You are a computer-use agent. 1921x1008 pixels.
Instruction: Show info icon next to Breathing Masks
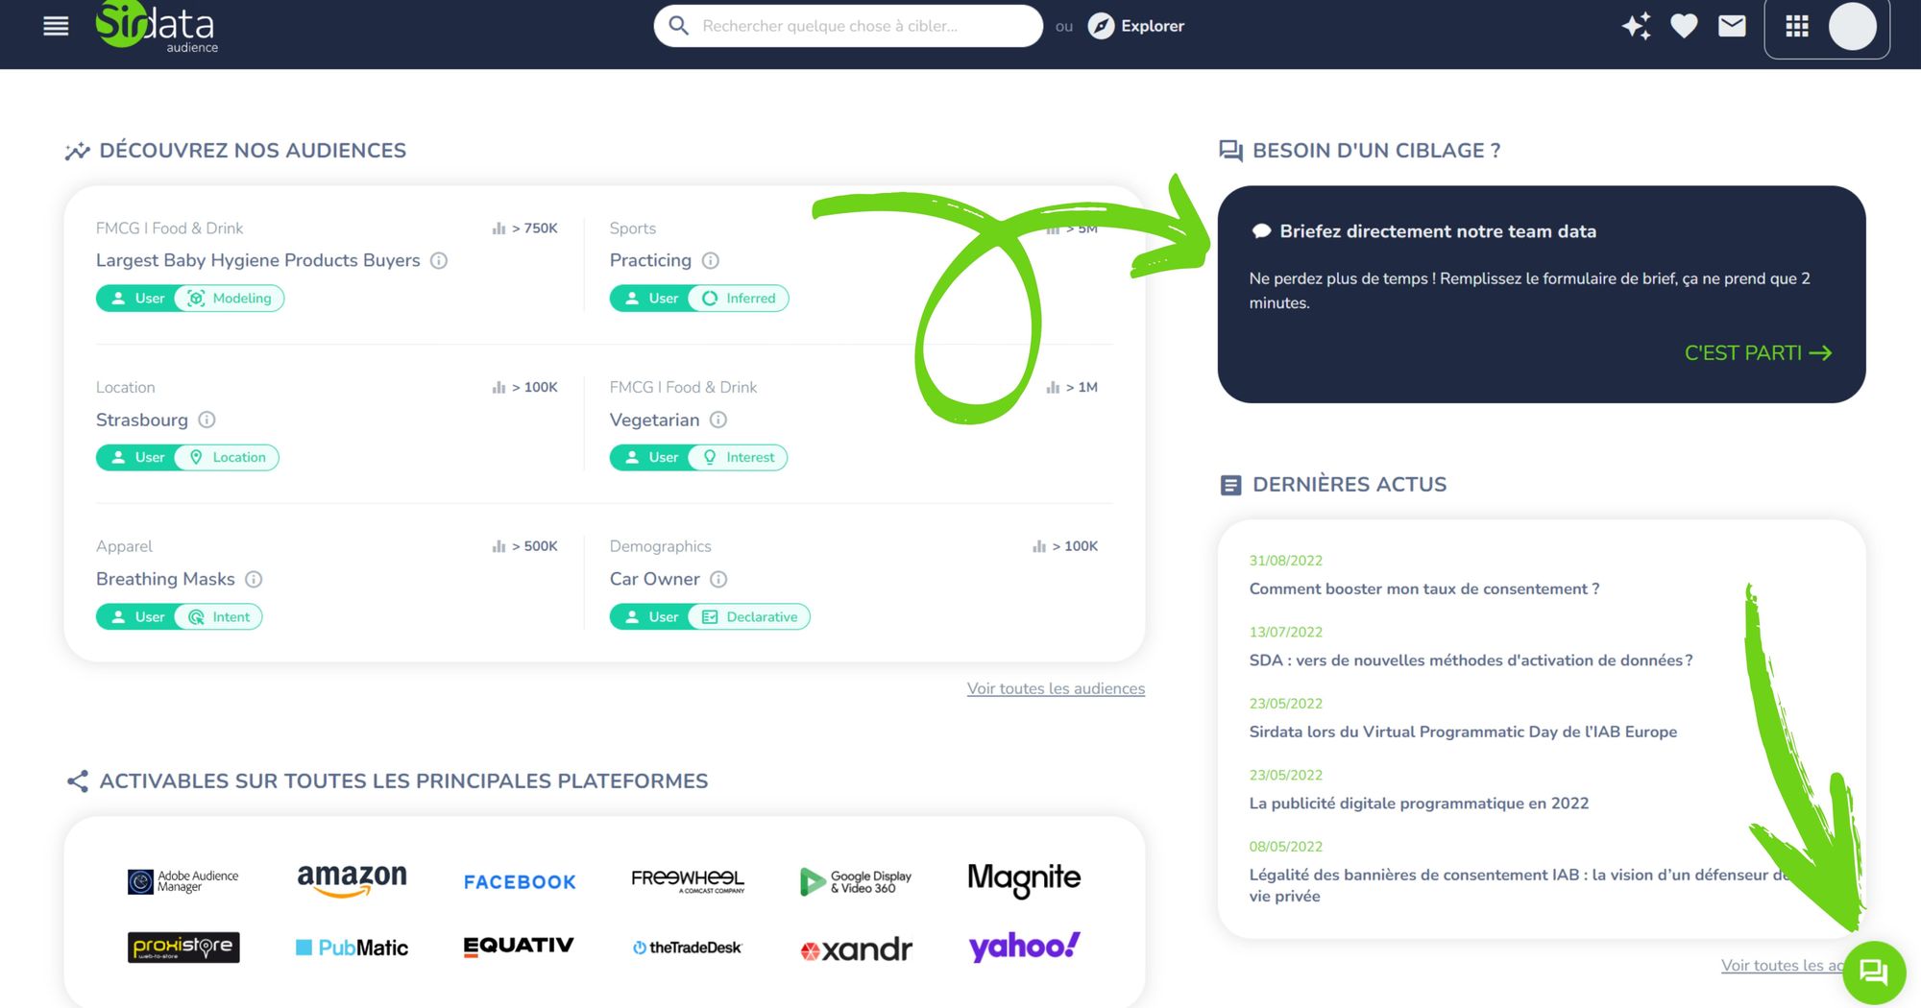tap(254, 579)
